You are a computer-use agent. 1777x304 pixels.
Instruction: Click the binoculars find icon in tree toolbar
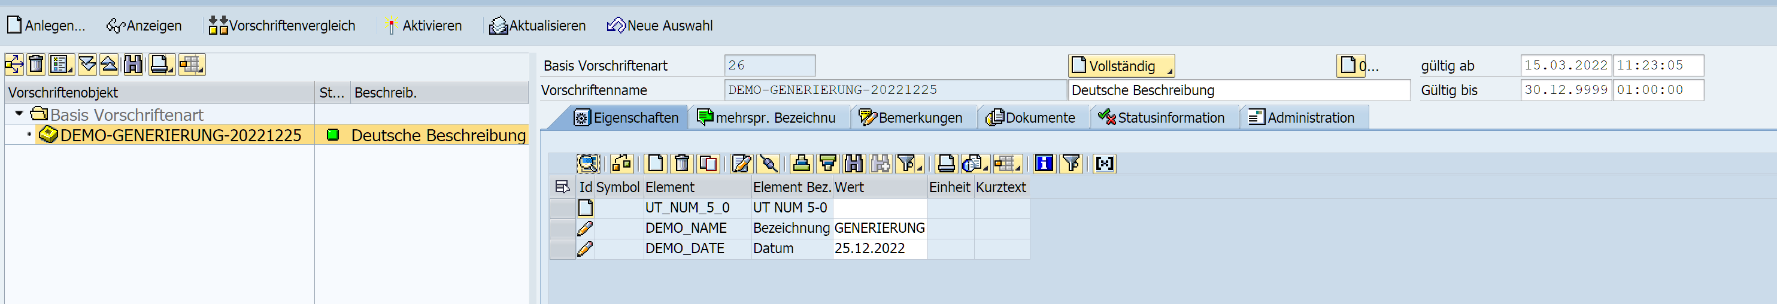pyautogui.click(x=133, y=65)
